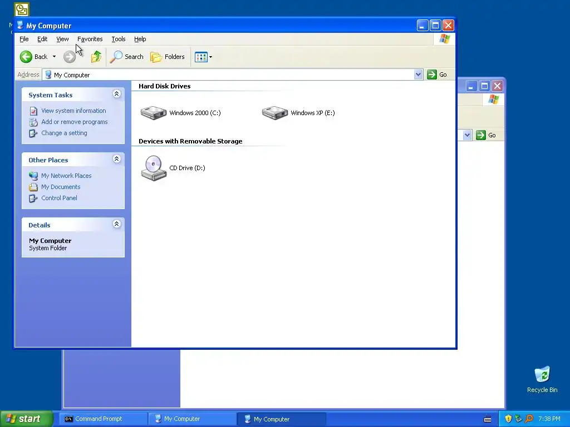Screen dimensions: 570x427
Task: Collapse the Details panel
Action: point(116,224)
